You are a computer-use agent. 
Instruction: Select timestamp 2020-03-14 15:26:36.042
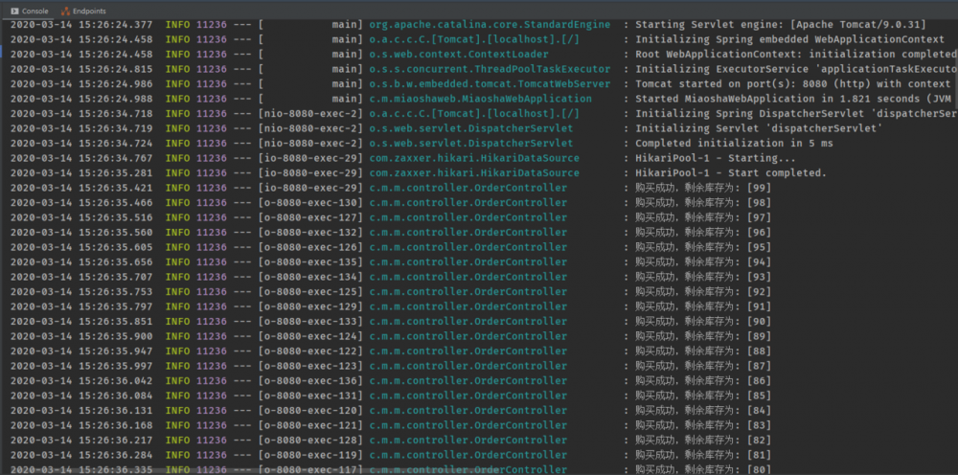[x=81, y=381]
